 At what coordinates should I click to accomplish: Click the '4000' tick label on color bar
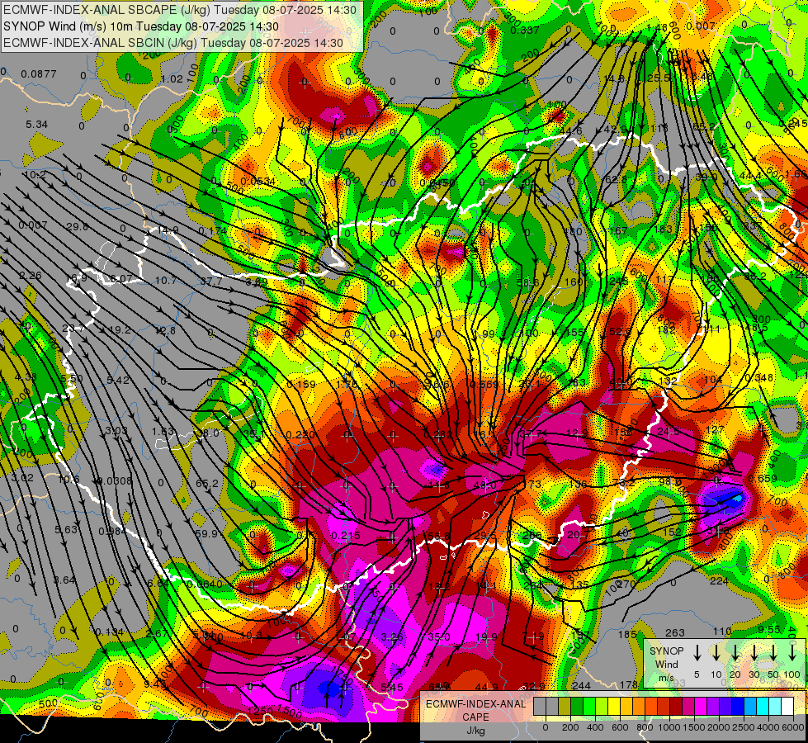[x=768, y=727]
